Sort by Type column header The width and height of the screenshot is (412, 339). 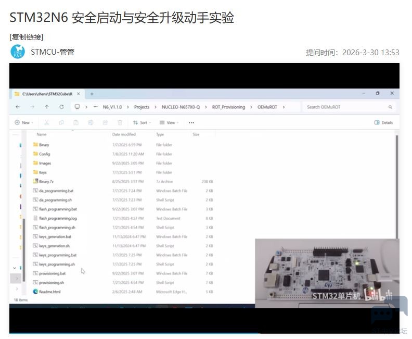click(160, 134)
